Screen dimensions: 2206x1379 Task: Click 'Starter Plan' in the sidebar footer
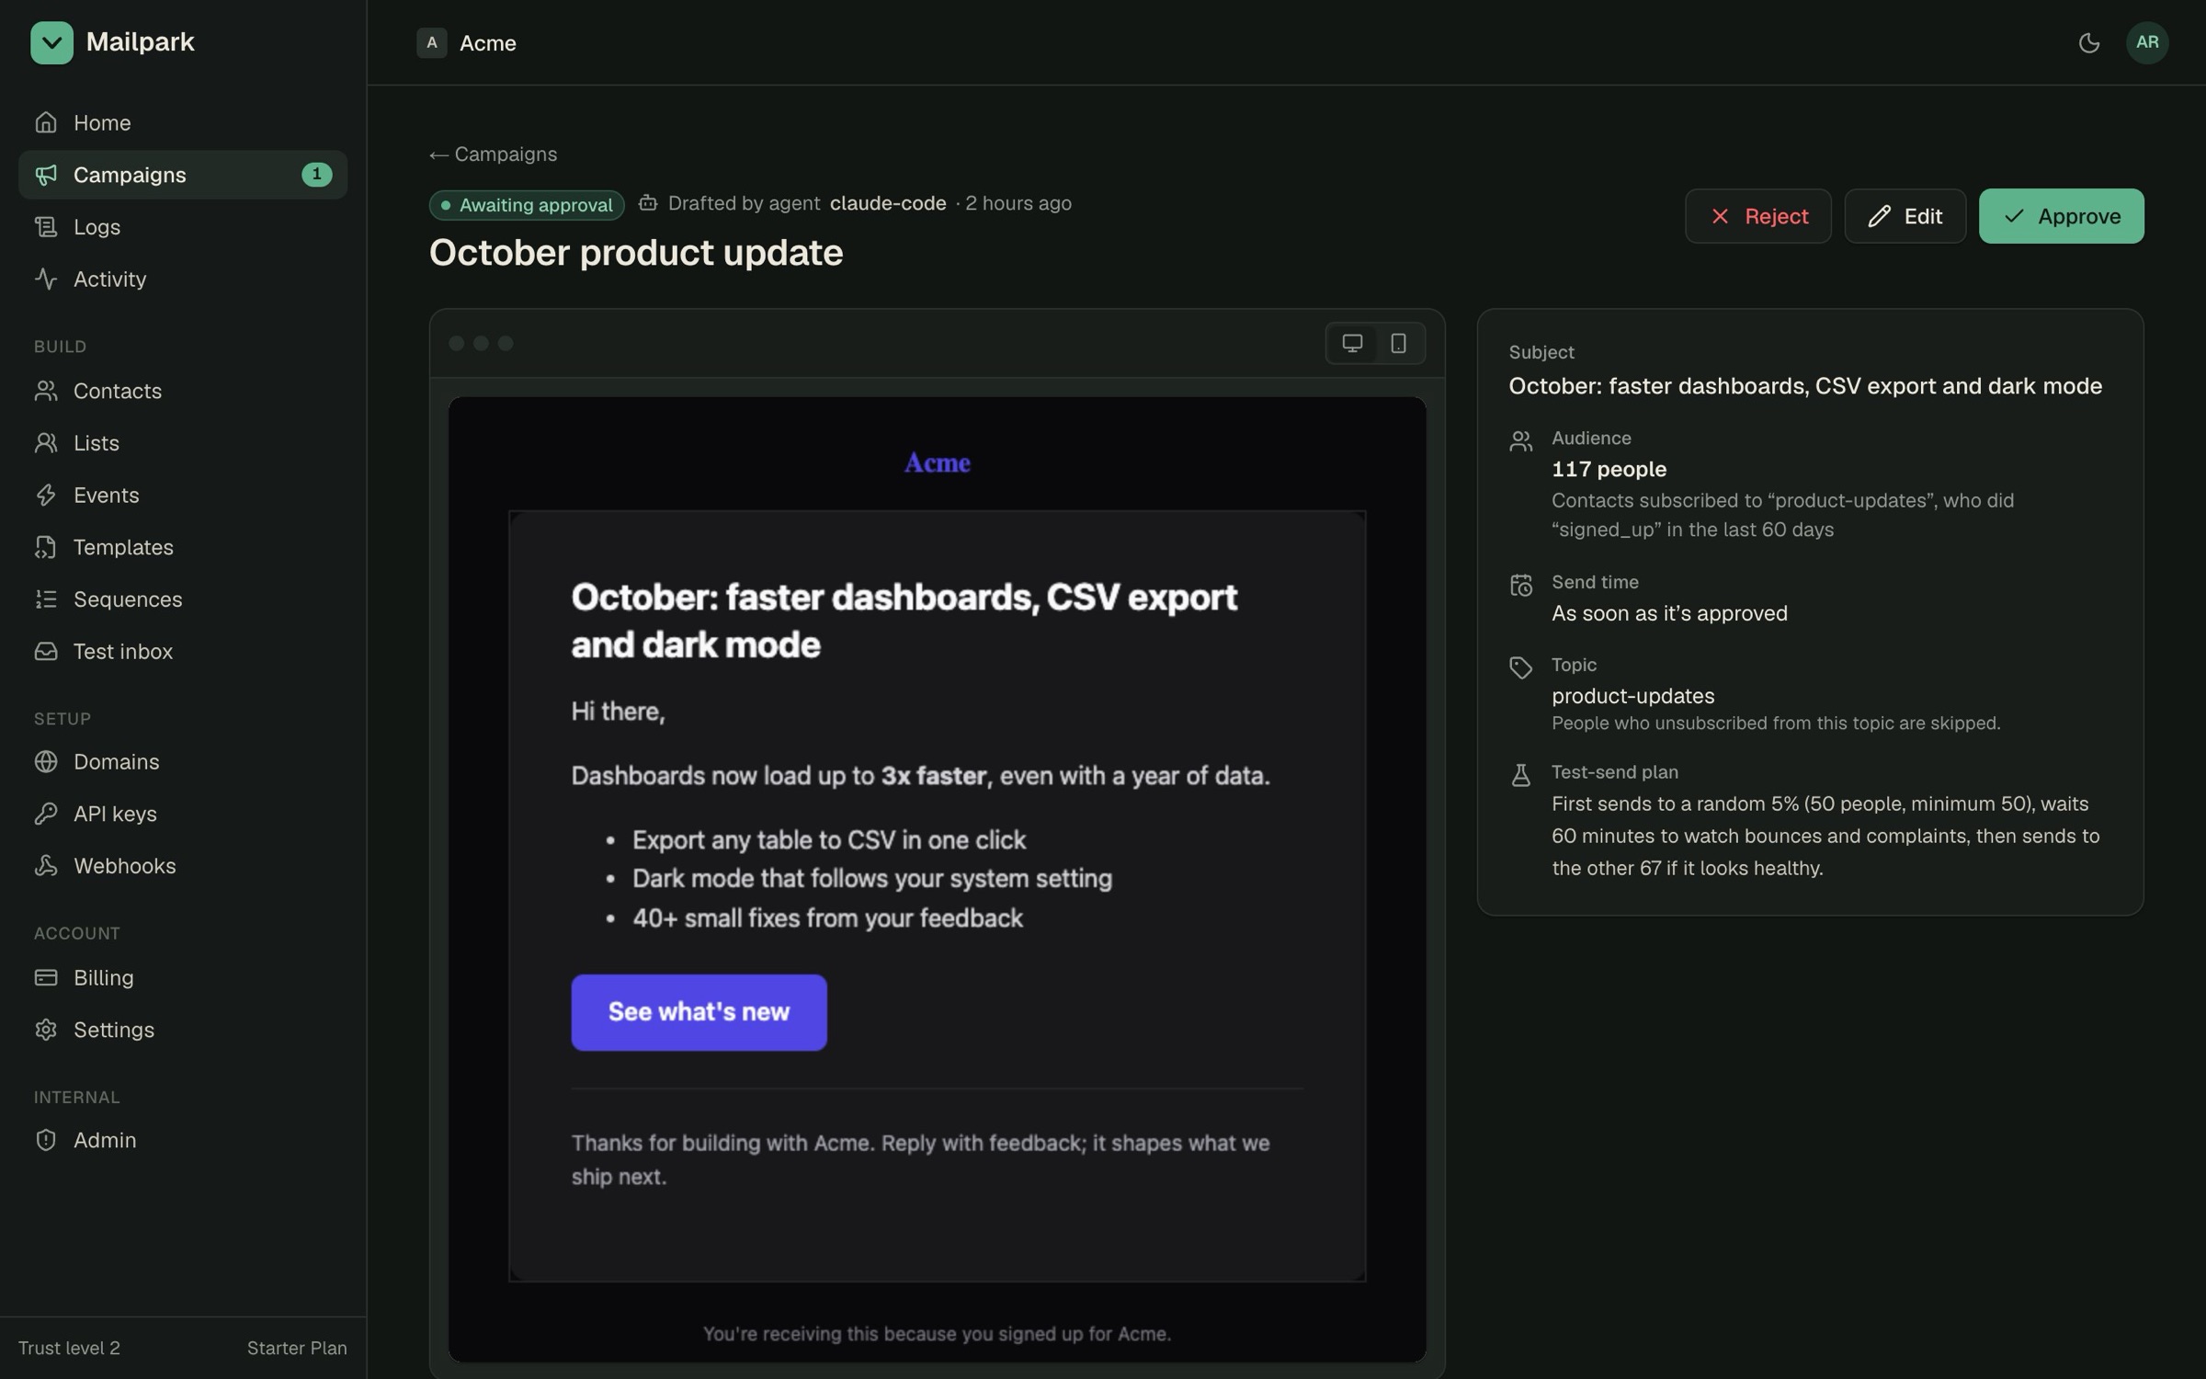[x=297, y=1349]
